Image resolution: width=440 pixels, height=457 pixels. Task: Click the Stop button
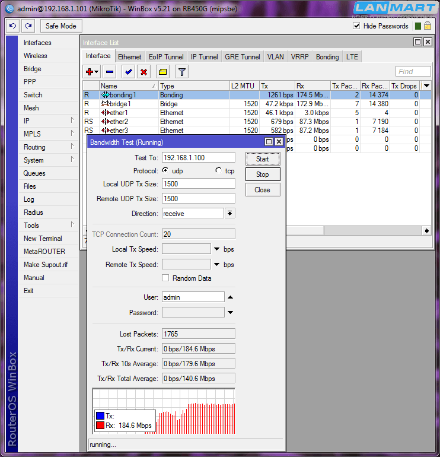point(263,174)
